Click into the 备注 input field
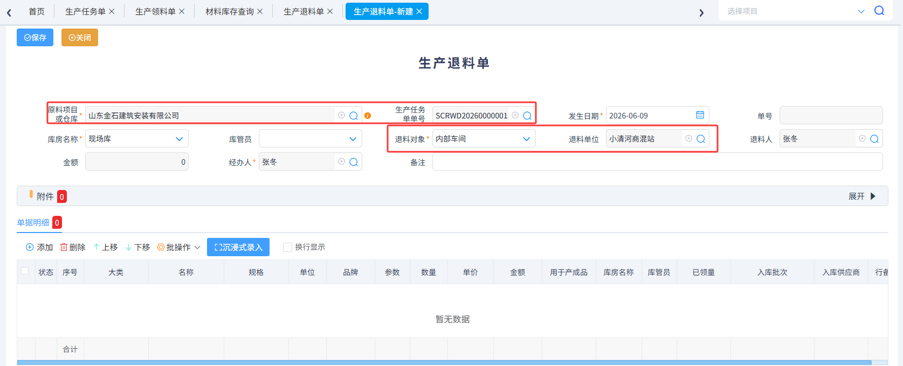 [x=658, y=162]
